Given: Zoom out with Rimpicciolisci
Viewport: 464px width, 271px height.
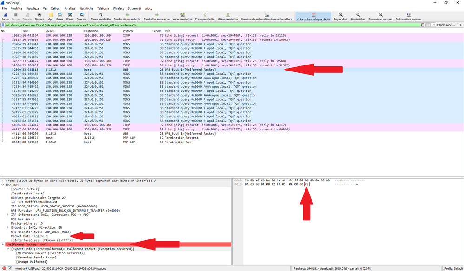Looking at the screenshot, I should (x=358, y=17).
